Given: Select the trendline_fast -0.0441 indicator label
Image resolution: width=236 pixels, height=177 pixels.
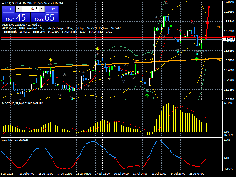Looking at the screenshot, I should pos(15,140).
